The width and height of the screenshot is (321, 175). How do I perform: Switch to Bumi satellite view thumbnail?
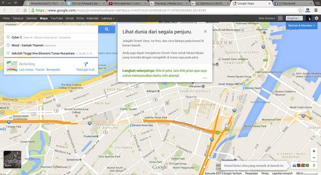point(12,160)
